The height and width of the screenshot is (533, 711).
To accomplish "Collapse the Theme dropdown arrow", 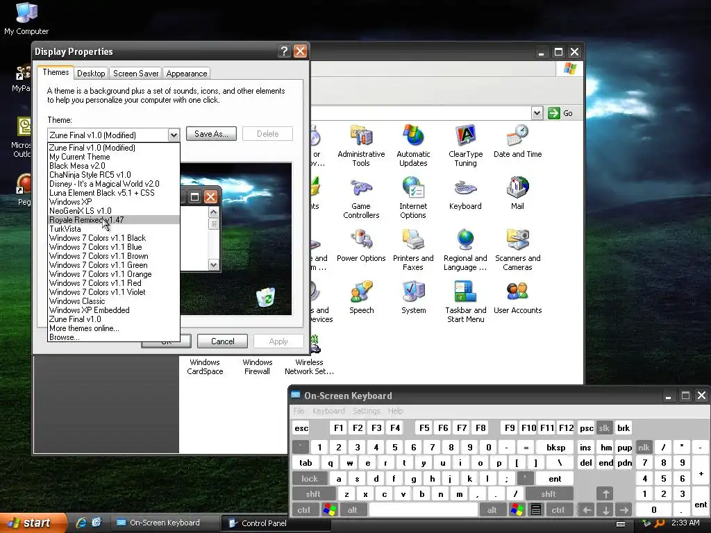I will point(174,135).
